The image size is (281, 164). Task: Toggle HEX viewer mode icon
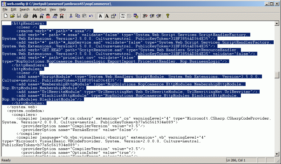click(x=129, y=16)
